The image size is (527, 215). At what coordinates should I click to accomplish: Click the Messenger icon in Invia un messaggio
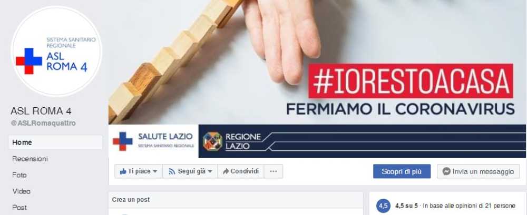446,171
